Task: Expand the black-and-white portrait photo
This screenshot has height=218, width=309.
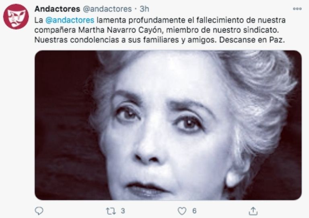Action: pyautogui.click(x=168, y=125)
